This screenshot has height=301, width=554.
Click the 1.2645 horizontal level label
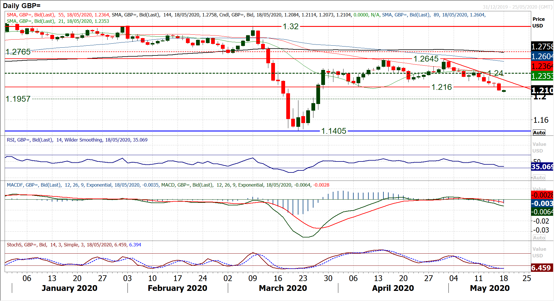426,59
